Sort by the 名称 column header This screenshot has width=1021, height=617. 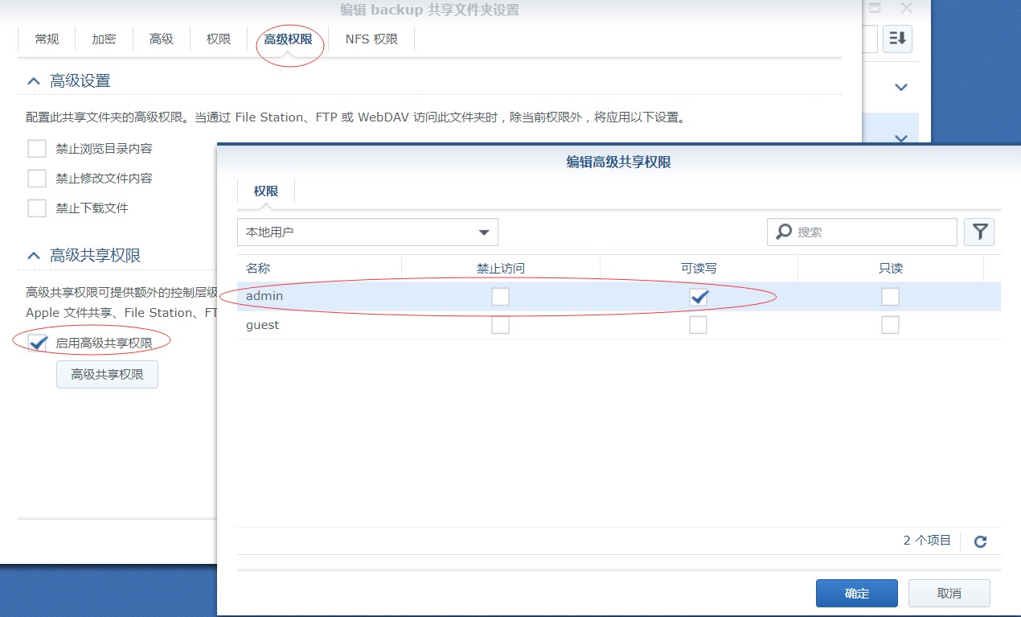[x=319, y=269]
